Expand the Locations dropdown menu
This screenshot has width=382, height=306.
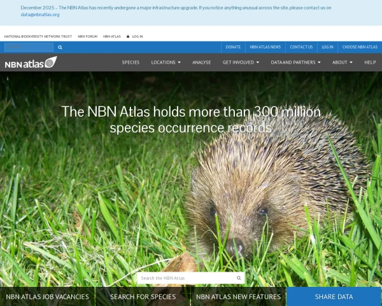[166, 62]
